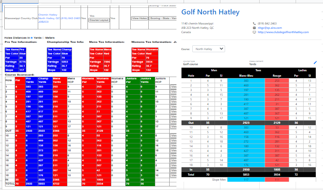323x190 pixels.
Task: Click the Out row label in right scorecard
Action: coord(191,123)
